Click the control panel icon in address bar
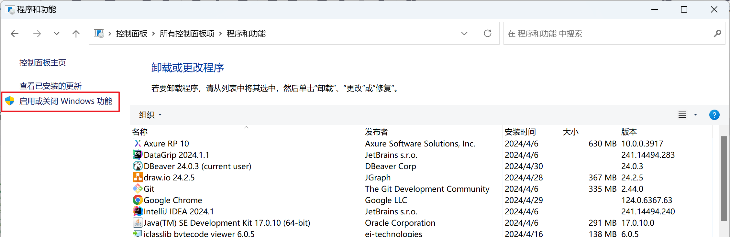This screenshot has width=730, height=237. tap(99, 33)
